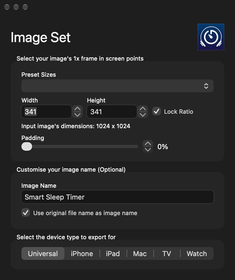Decrease Height using stepper down arrow

(x=143, y=115)
